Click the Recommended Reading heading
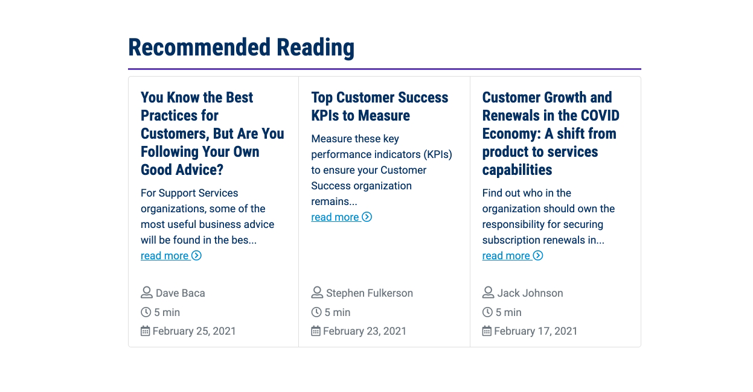This screenshot has height=392, width=753. tap(241, 47)
